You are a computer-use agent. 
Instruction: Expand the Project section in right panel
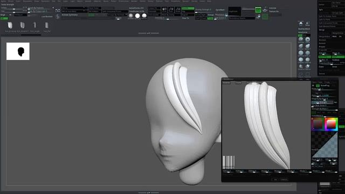322,47
